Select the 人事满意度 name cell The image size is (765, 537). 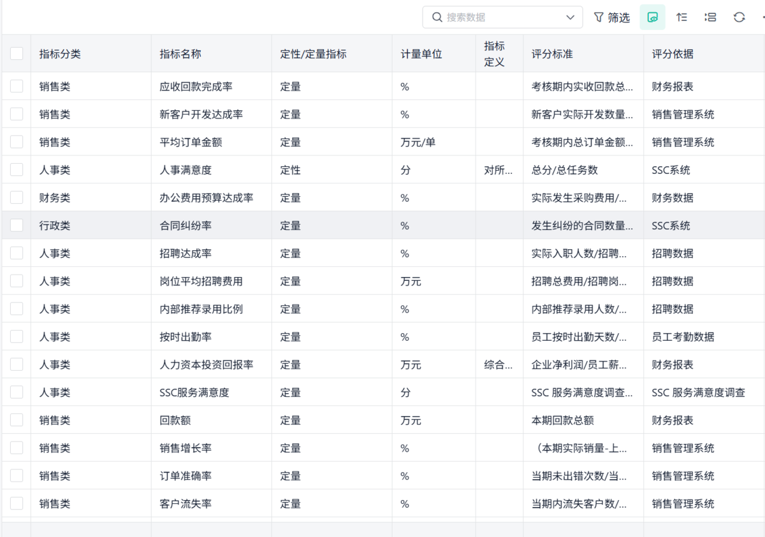[x=212, y=169]
